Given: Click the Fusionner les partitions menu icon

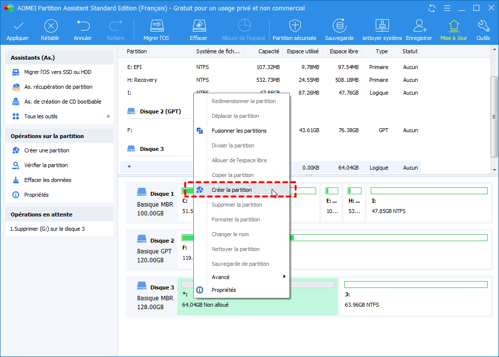Looking at the screenshot, I should 200,131.
